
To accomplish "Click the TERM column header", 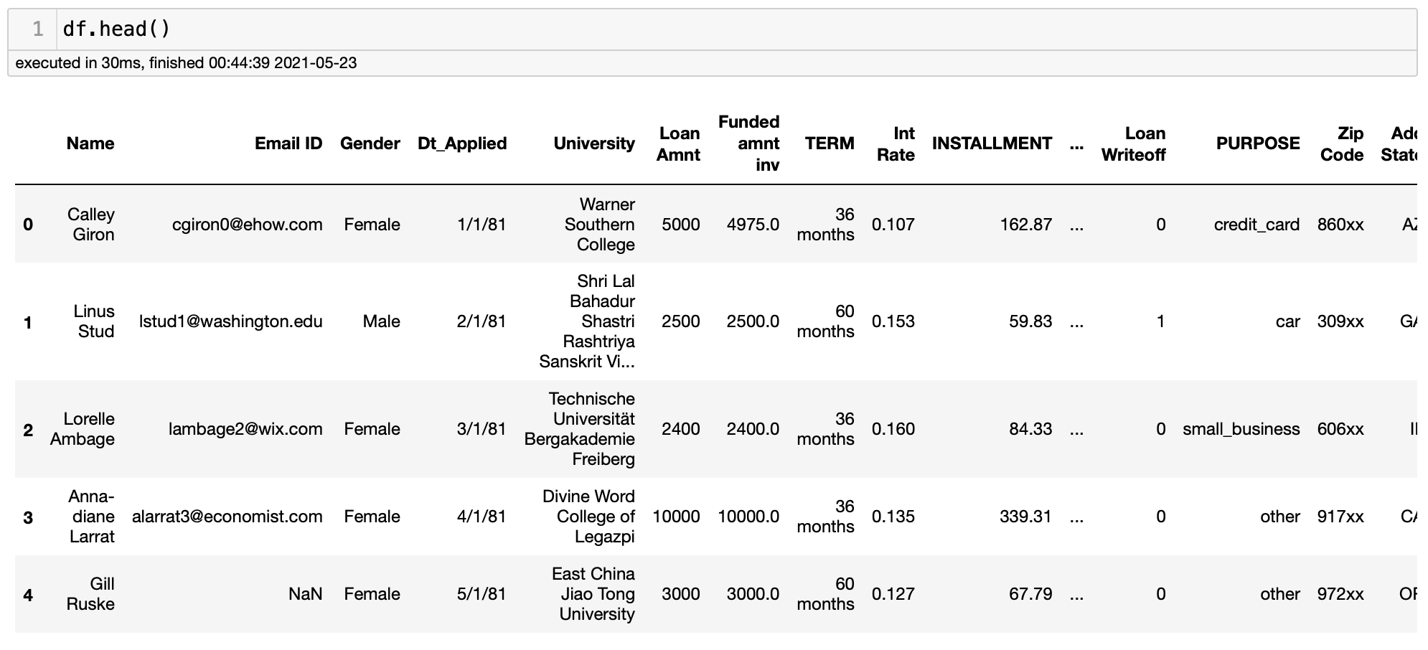I will (x=830, y=143).
